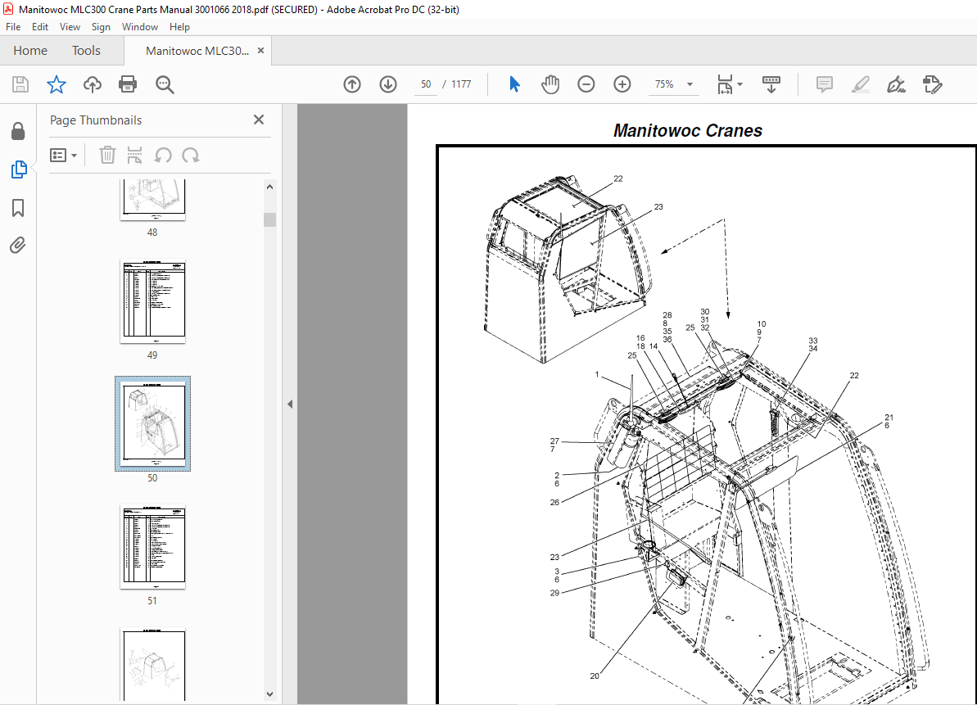Switch to the Tools tab

click(86, 51)
